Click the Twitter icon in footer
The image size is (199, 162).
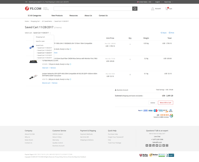coord(157,145)
